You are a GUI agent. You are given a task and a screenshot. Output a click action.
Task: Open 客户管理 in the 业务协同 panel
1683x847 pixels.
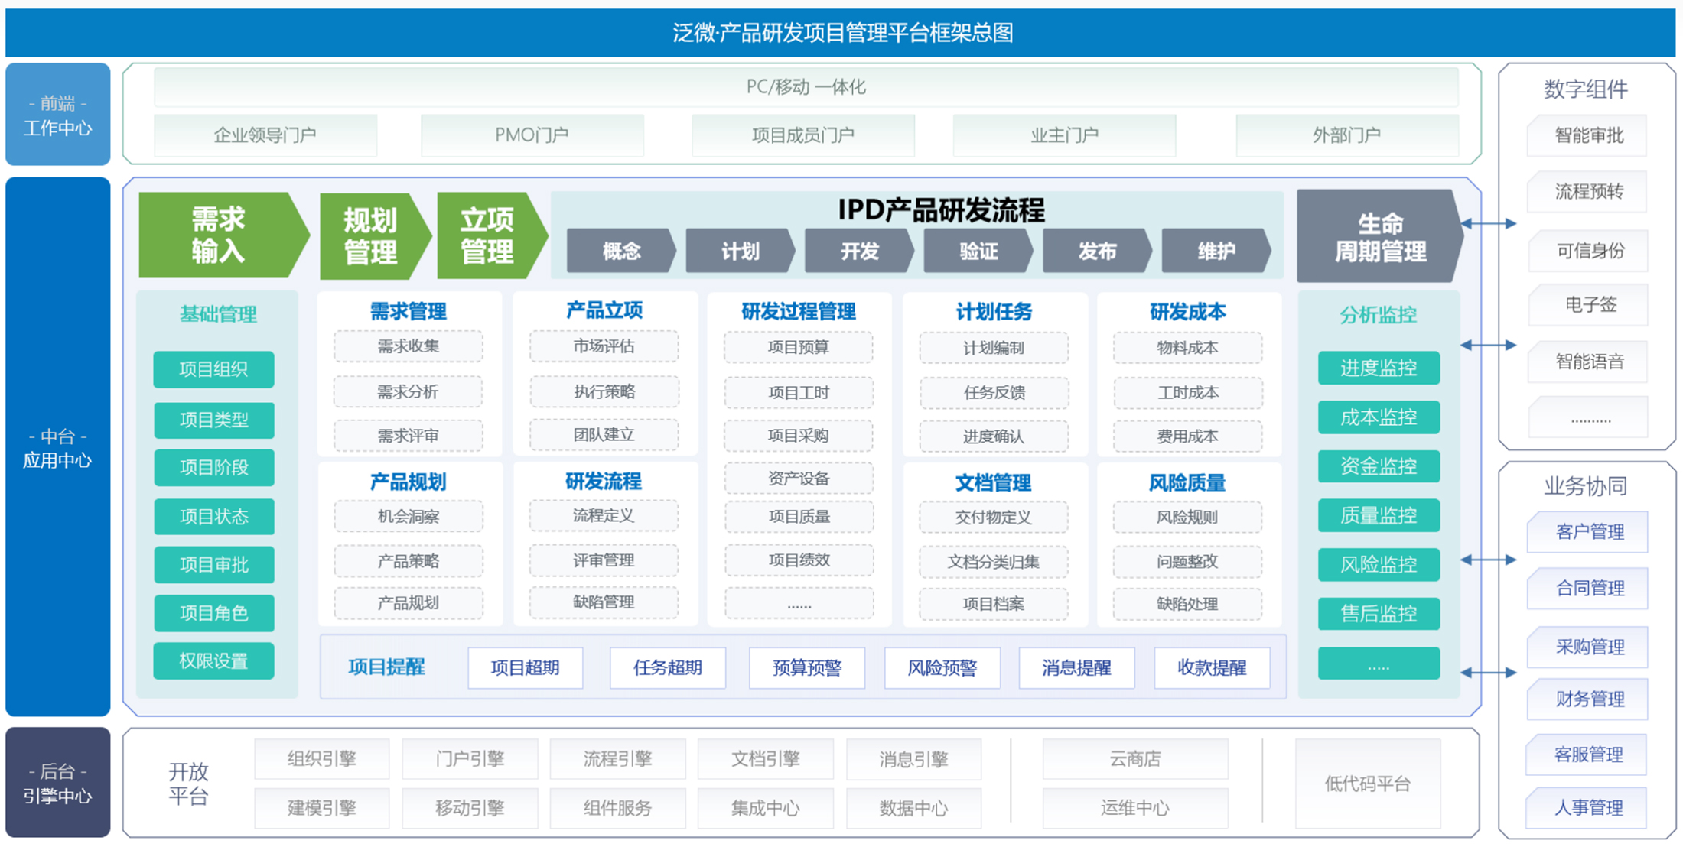tap(1588, 531)
